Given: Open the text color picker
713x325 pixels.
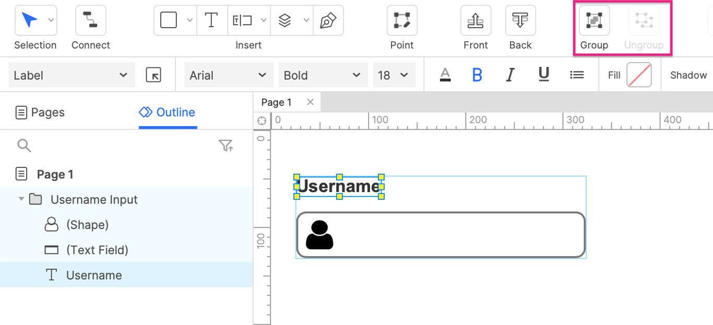Looking at the screenshot, I should pos(445,75).
